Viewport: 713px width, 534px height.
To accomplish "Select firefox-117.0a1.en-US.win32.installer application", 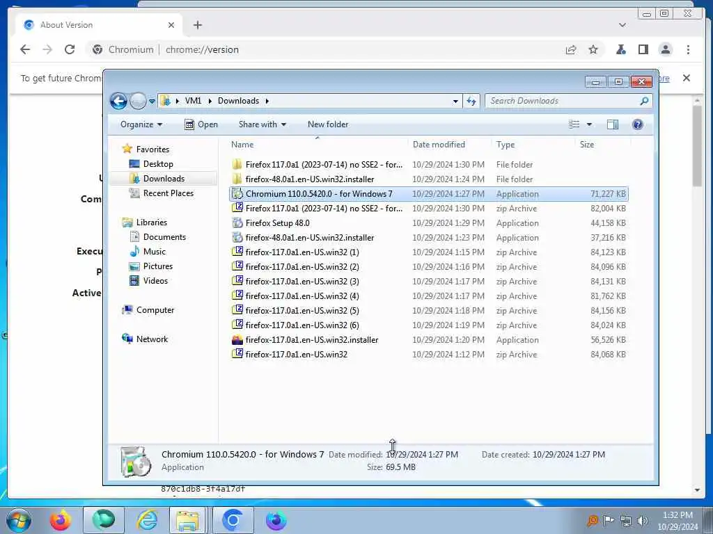I will click(x=429, y=339).
